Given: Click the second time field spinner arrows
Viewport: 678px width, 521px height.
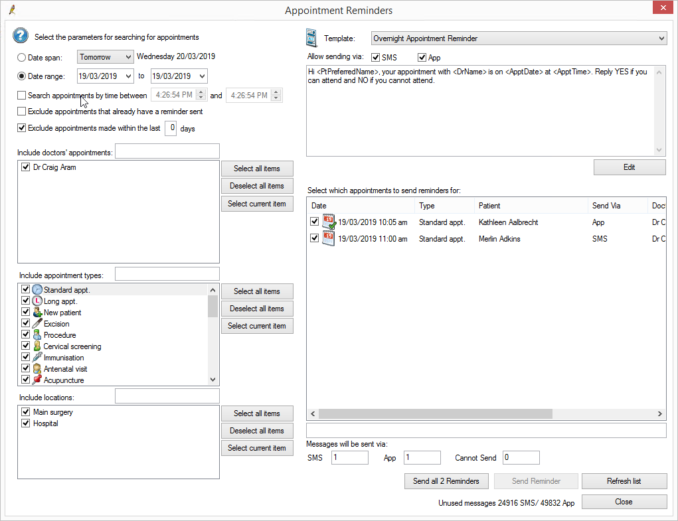Looking at the screenshot, I should (x=276, y=95).
